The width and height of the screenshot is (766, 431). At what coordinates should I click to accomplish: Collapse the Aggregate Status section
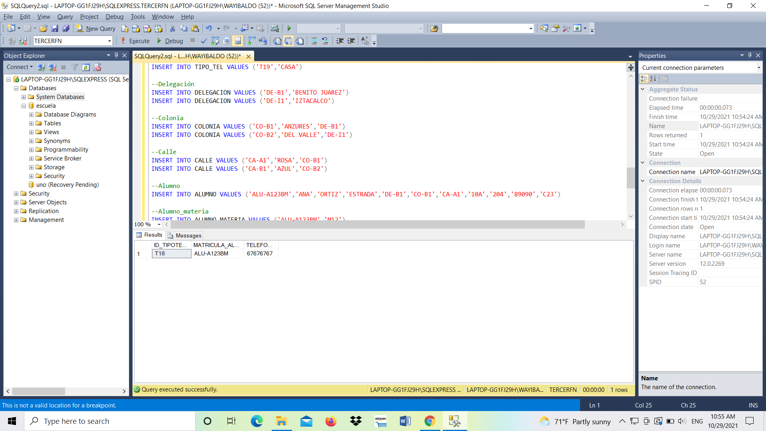pyautogui.click(x=643, y=89)
